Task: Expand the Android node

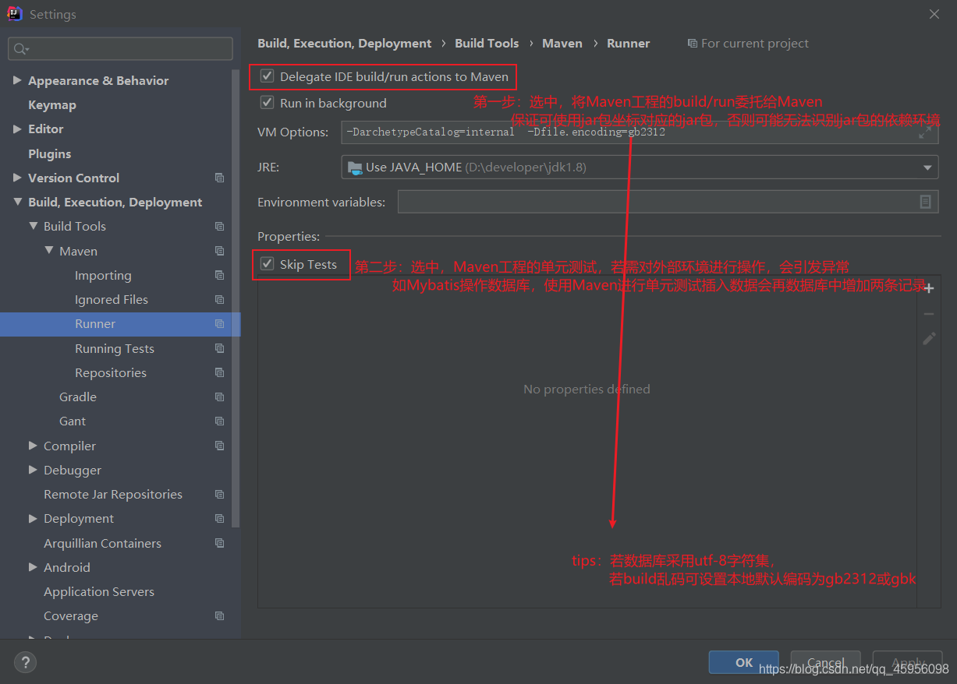Action: (x=33, y=567)
